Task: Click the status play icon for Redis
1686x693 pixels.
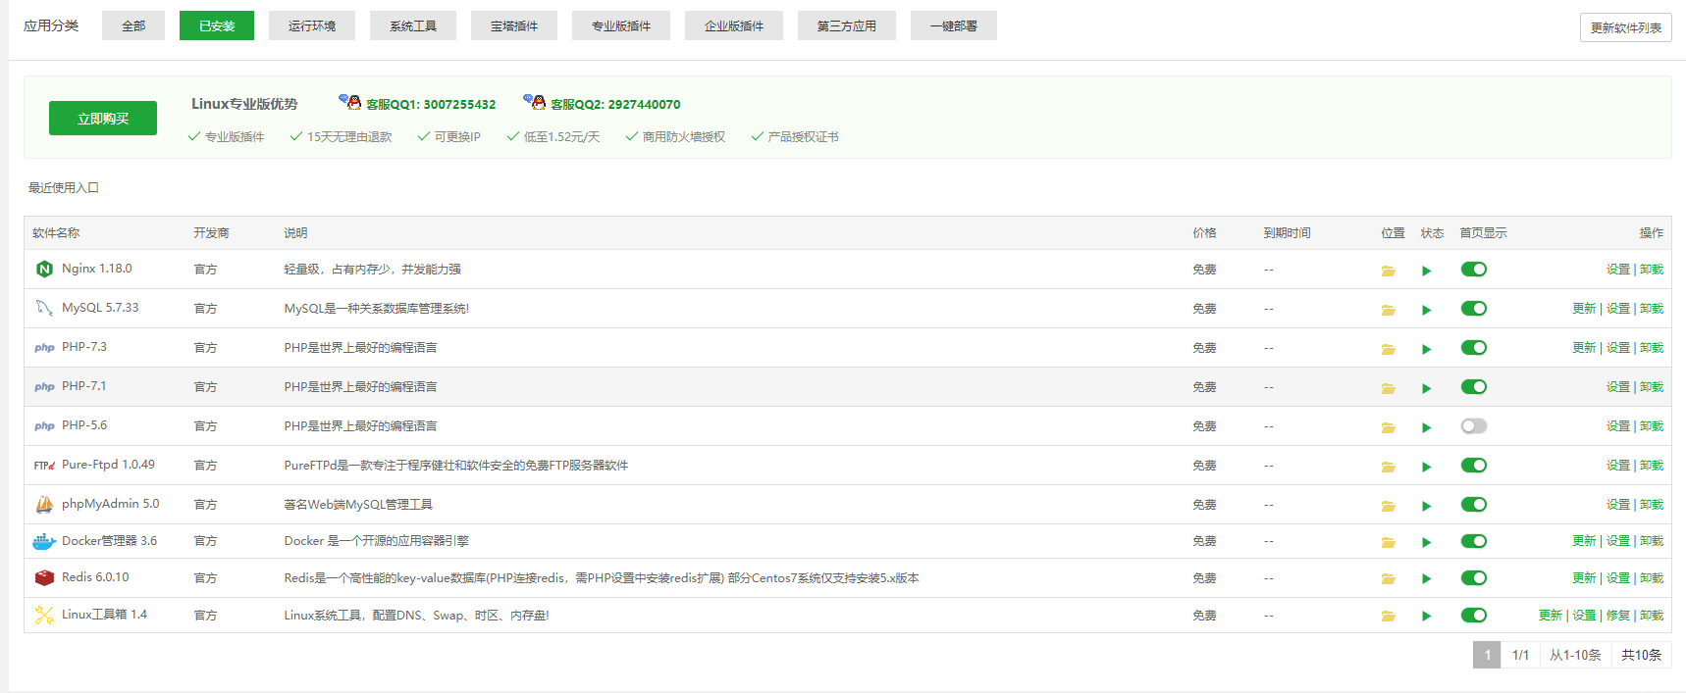Action: click(x=1426, y=579)
